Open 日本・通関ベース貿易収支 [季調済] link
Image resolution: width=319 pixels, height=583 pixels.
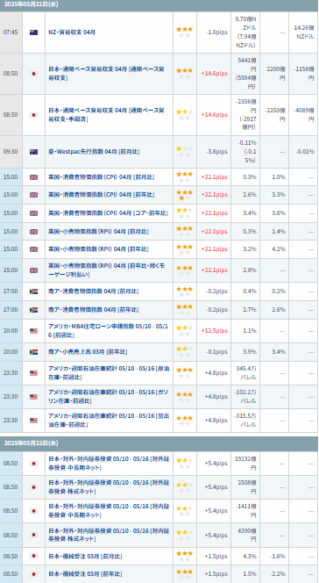(106, 114)
